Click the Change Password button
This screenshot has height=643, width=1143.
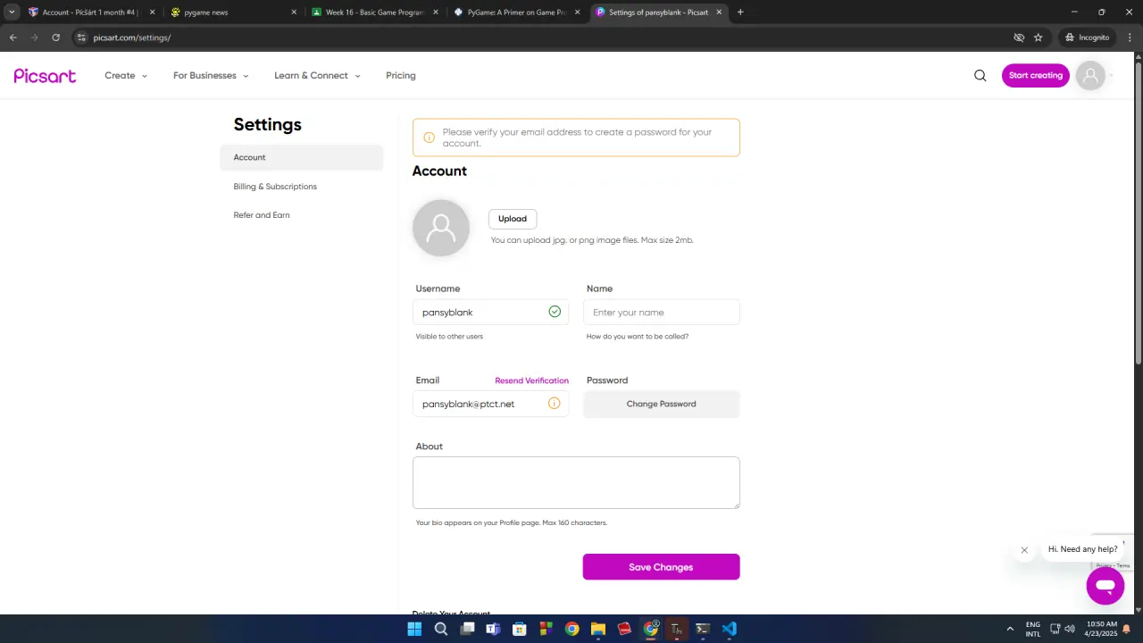(x=661, y=404)
